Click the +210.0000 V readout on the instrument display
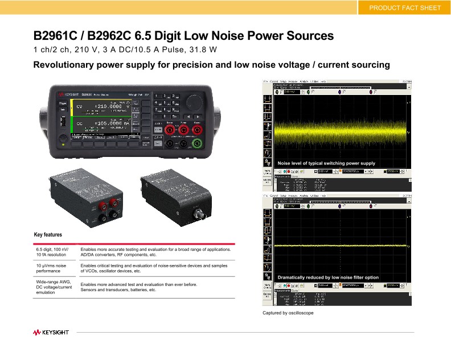The width and height of the screenshot is (451, 348). [x=112, y=106]
